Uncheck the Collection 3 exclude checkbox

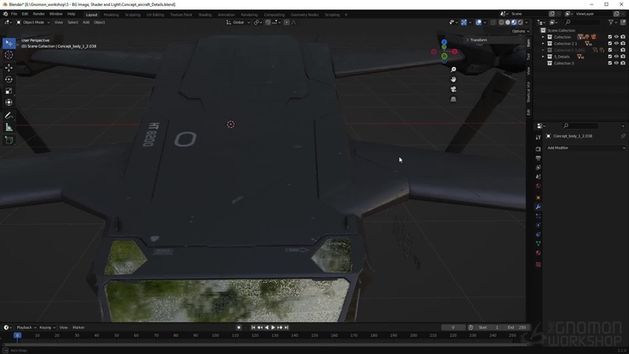click(610, 63)
